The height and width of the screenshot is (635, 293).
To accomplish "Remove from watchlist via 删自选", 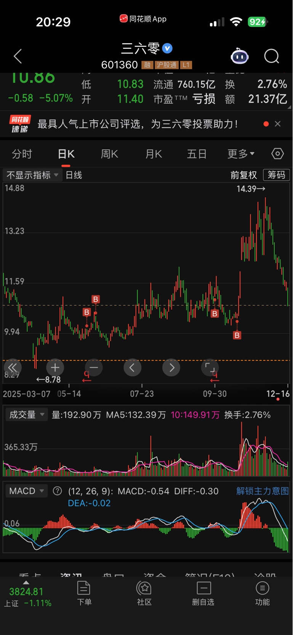I will point(203,593).
